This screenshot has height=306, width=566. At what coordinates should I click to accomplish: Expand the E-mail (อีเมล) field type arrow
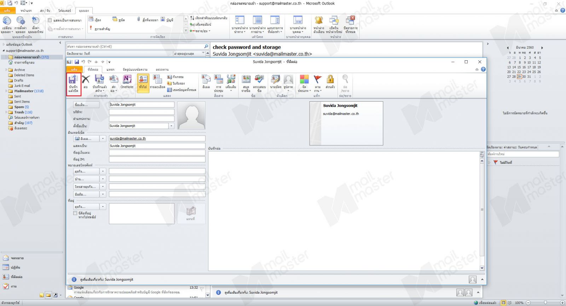tap(103, 139)
